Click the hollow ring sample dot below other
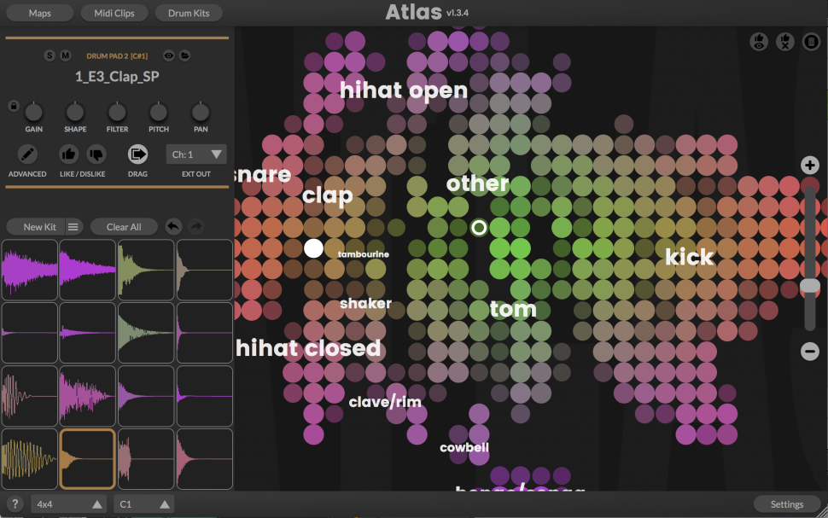 [x=479, y=228]
